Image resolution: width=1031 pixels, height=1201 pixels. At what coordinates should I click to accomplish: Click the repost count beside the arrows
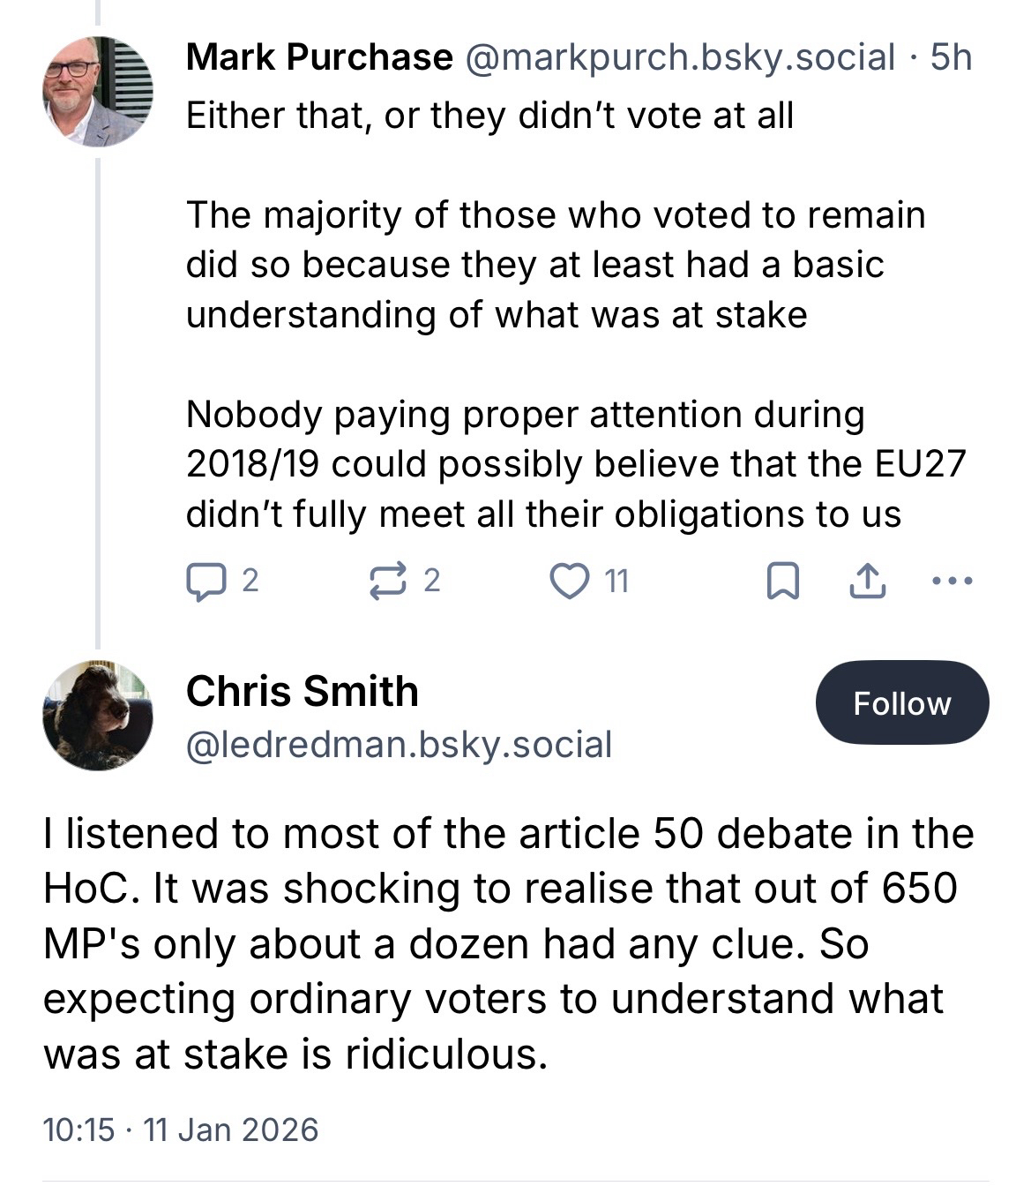coord(431,582)
